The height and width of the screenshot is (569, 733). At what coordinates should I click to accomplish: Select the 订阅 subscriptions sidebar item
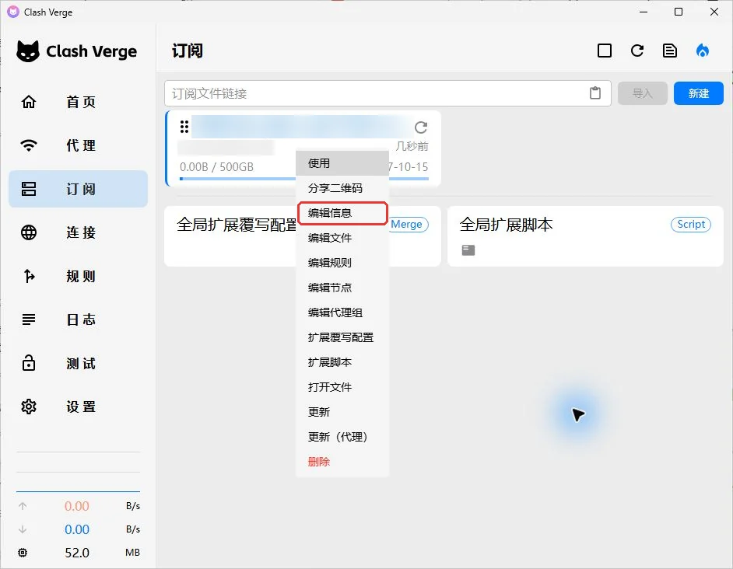tap(78, 189)
